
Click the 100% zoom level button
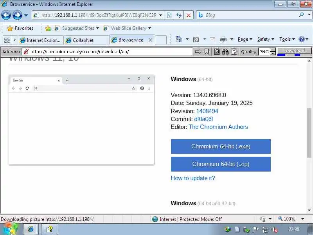287,219
